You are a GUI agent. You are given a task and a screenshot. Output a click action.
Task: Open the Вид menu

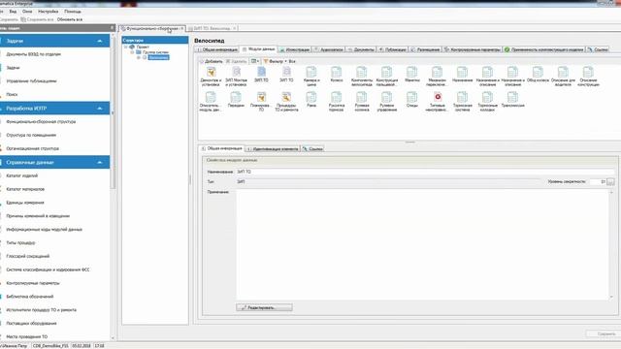(x=13, y=12)
